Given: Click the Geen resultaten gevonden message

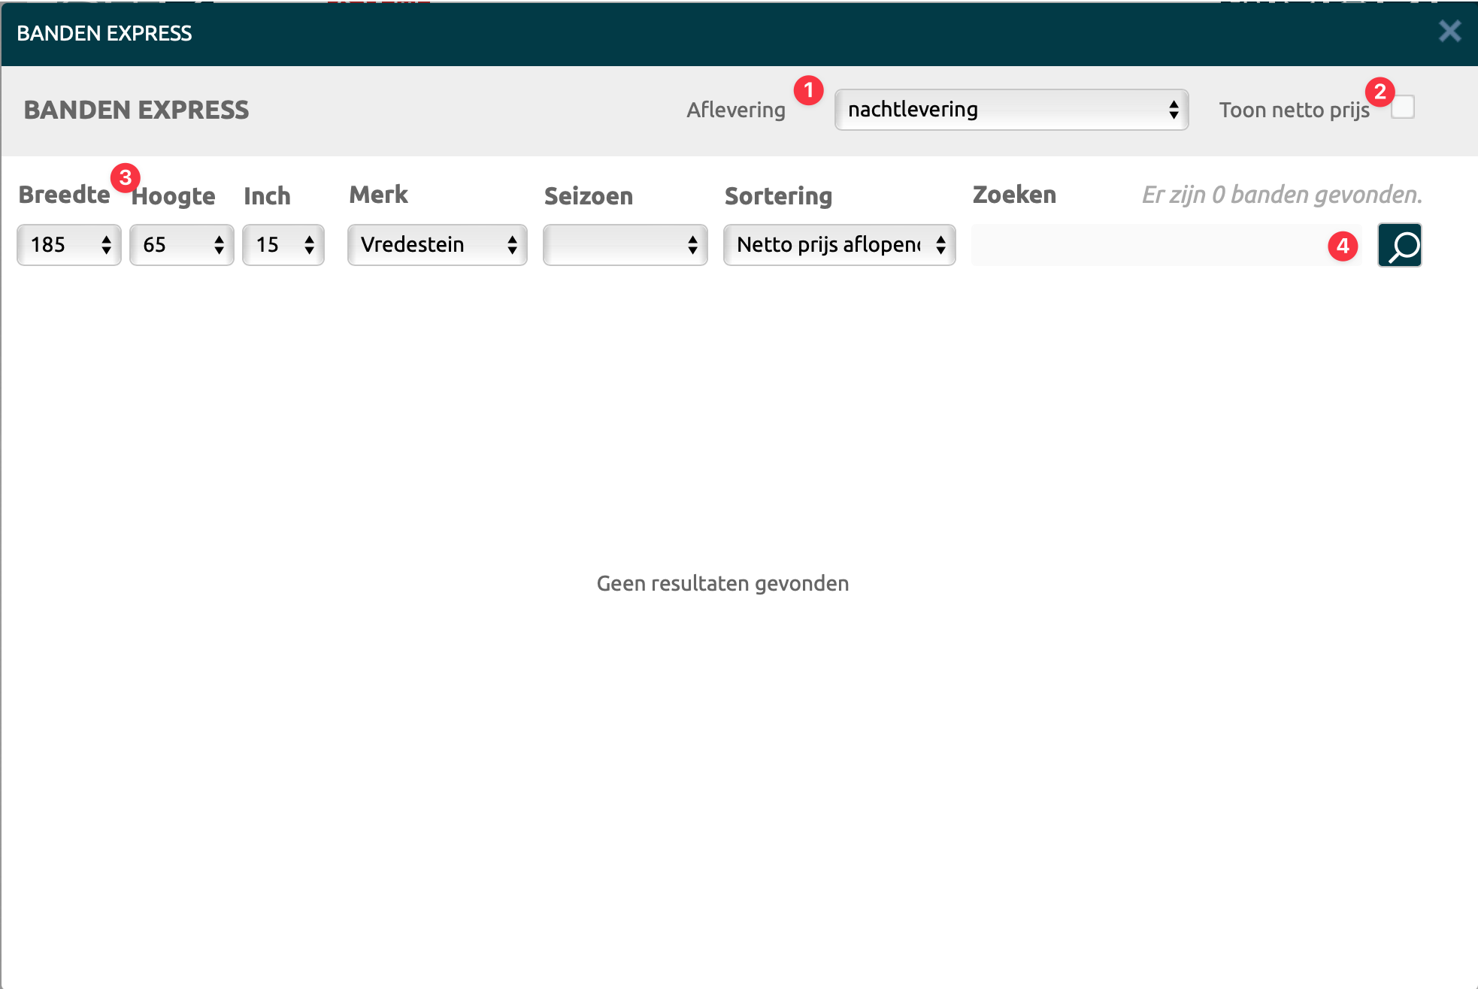Looking at the screenshot, I should 722,583.
